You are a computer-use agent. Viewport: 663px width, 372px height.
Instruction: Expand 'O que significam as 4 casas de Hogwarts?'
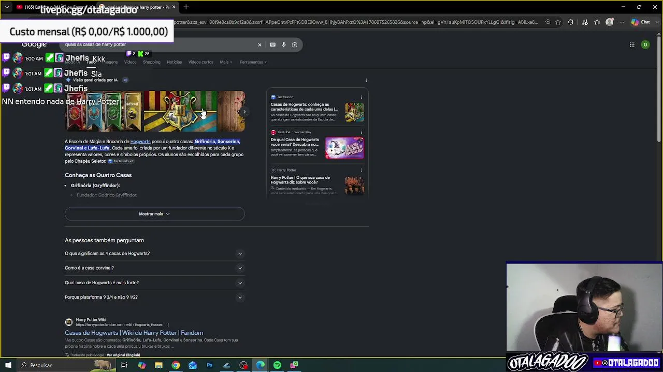pos(154,254)
